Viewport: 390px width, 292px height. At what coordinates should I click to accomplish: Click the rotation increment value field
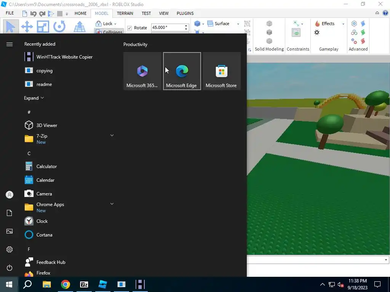168,27
